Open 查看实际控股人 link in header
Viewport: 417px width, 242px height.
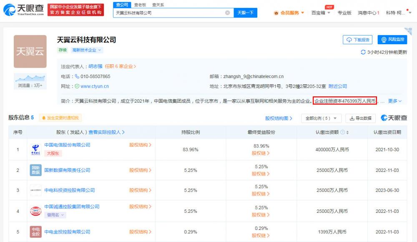106,132
